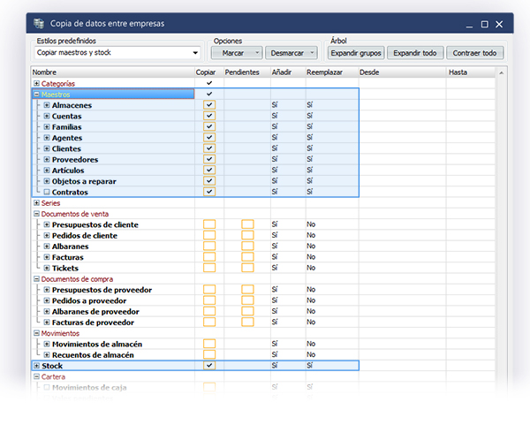The image size is (530, 425).
Task: Uncheck the Copiar box for Clientes
Action: coord(209,148)
